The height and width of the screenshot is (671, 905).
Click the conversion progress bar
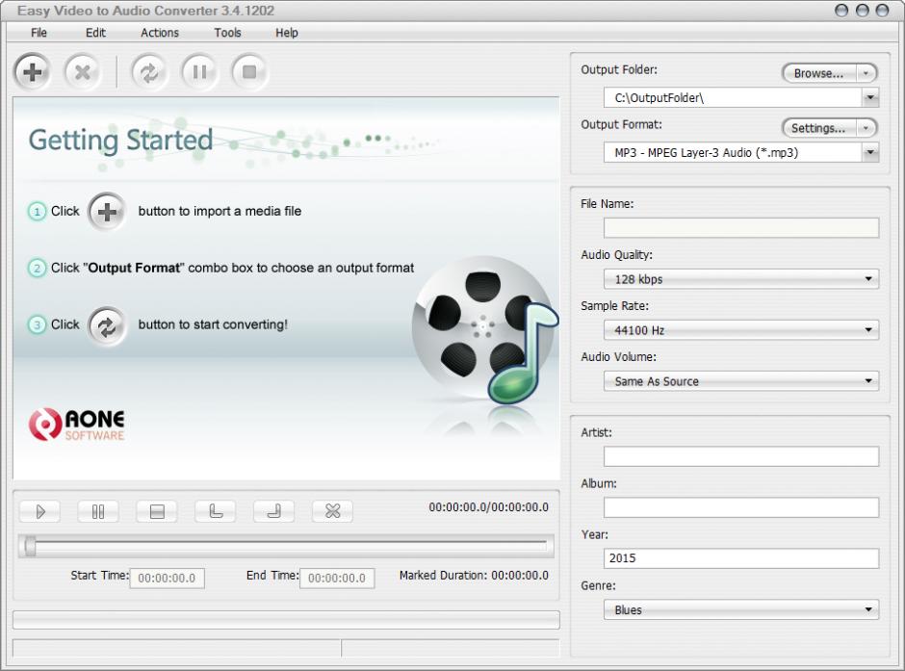pyautogui.click(x=286, y=620)
